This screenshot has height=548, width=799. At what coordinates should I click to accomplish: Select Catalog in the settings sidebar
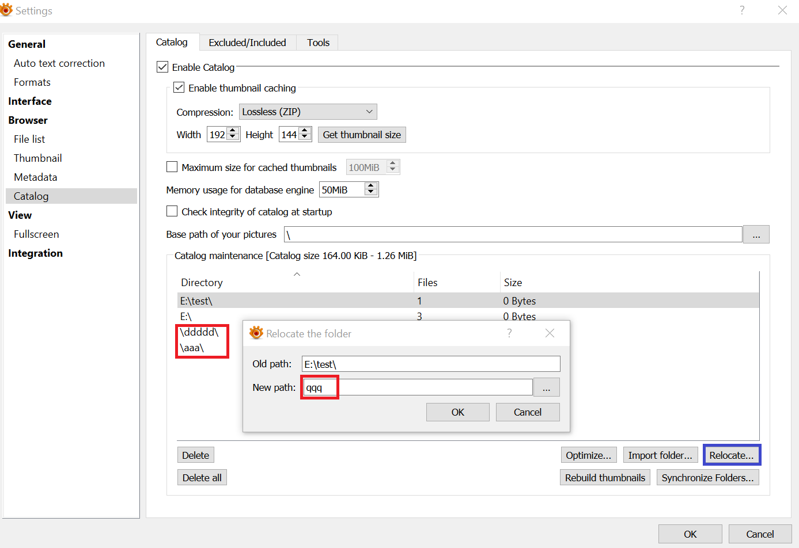tap(71, 196)
